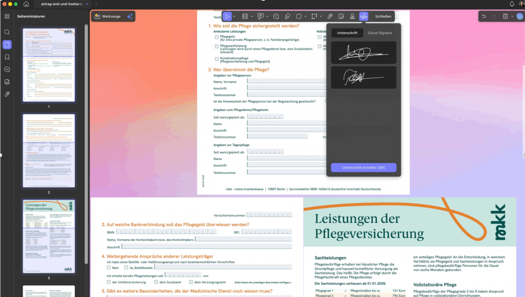525x297 pixels.
Task: Expand the shape tool dropdown arrow
Action: [x=306, y=16]
